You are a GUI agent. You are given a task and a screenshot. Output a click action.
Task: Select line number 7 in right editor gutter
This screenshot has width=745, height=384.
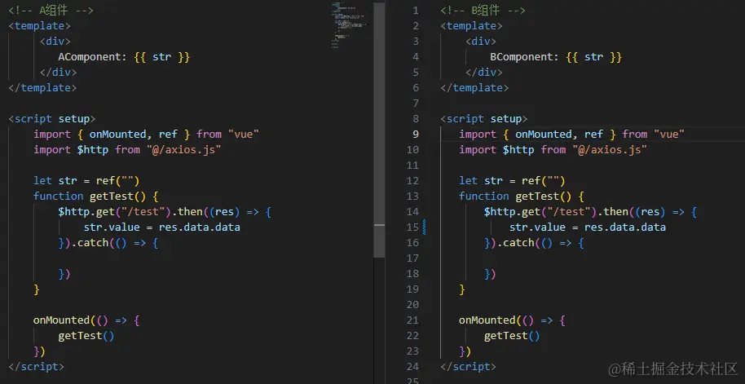416,103
